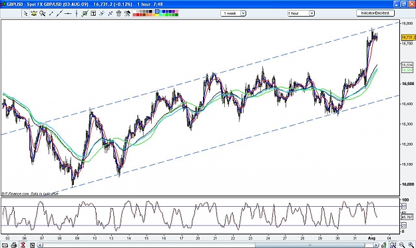416x248 pixels.
Task: Click the green icon beside the zoom controls
Action: (384, 245)
